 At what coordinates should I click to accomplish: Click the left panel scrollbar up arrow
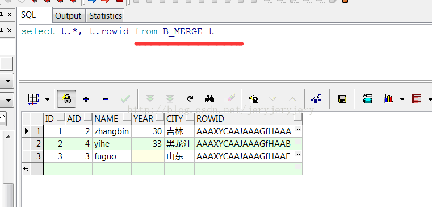pyautogui.click(x=9, y=136)
